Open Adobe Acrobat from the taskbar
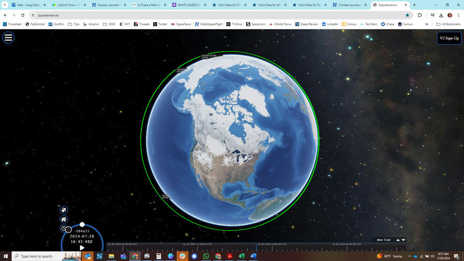 tap(230, 256)
